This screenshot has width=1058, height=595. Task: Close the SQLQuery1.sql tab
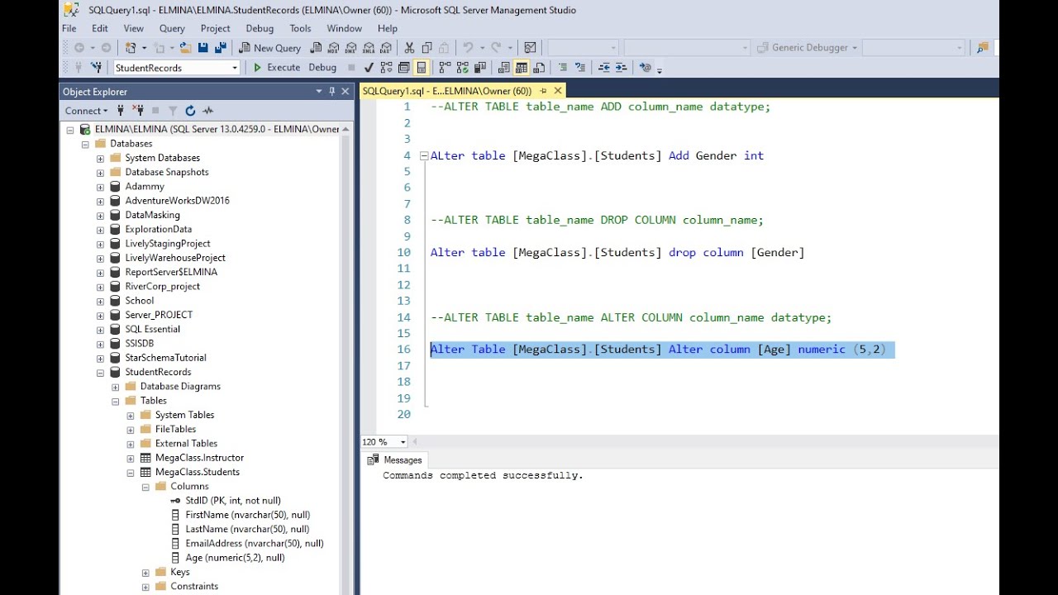tap(558, 91)
